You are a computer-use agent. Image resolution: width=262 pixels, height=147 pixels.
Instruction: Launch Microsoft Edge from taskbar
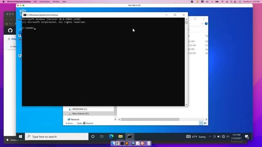[111, 136]
